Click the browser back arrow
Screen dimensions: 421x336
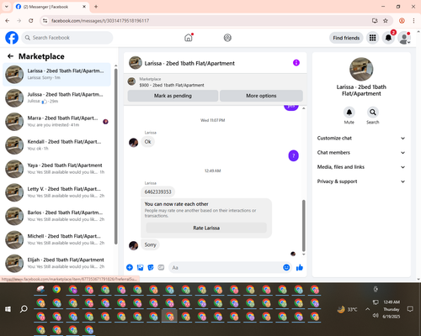click(8, 20)
